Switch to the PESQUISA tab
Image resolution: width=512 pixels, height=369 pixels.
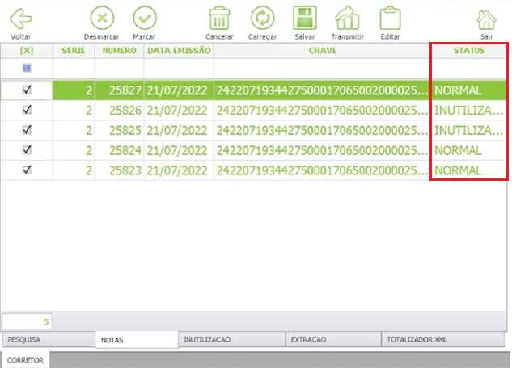[x=49, y=339]
